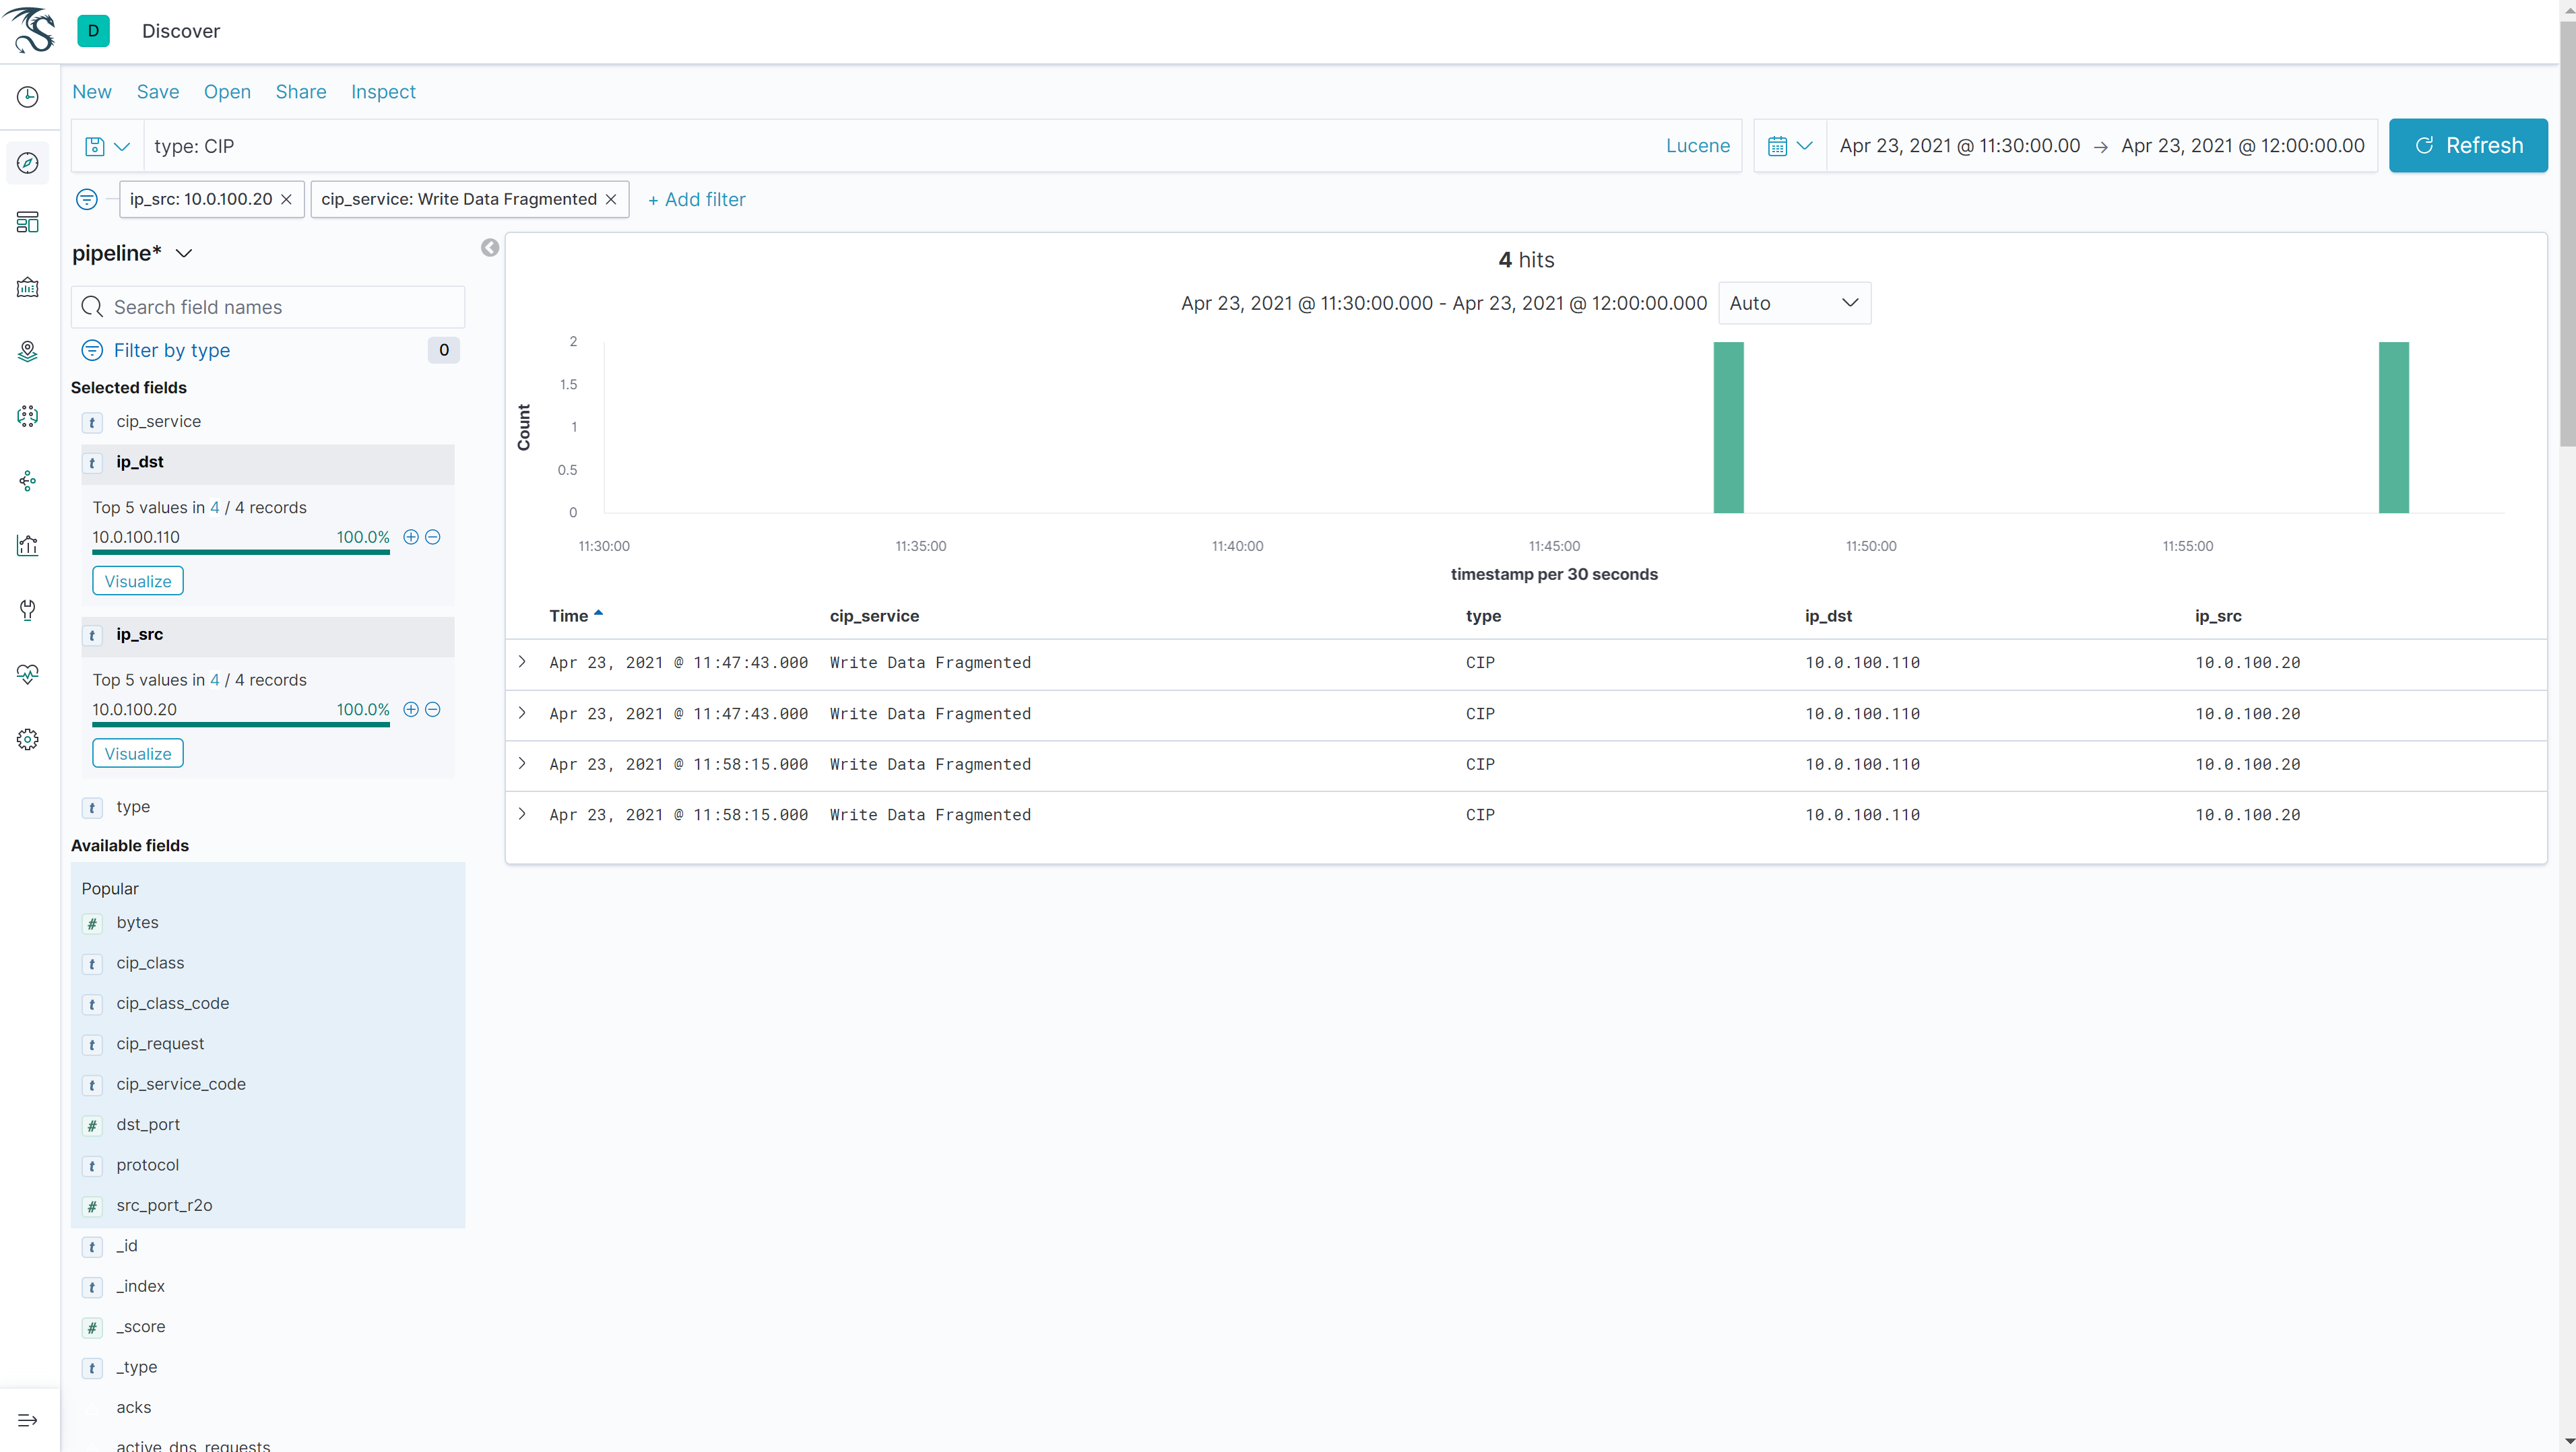The width and height of the screenshot is (2576, 1452).
Task: Filter out ip_dst value 10.0.100.110
Action: [433, 537]
